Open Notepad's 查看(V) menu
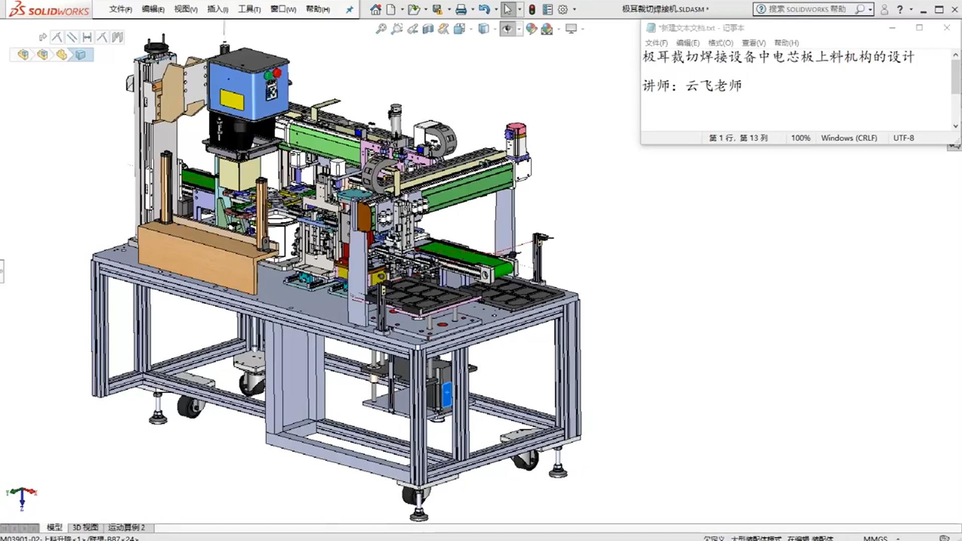 754,43
